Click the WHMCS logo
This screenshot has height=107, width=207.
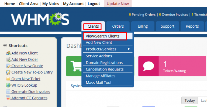(40, 19)
